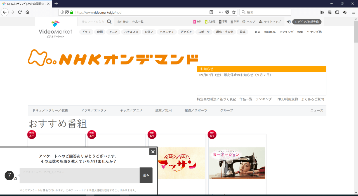Screen dimensions: 358x196
Task: Click the browser forward arrow
Action: 12,12
